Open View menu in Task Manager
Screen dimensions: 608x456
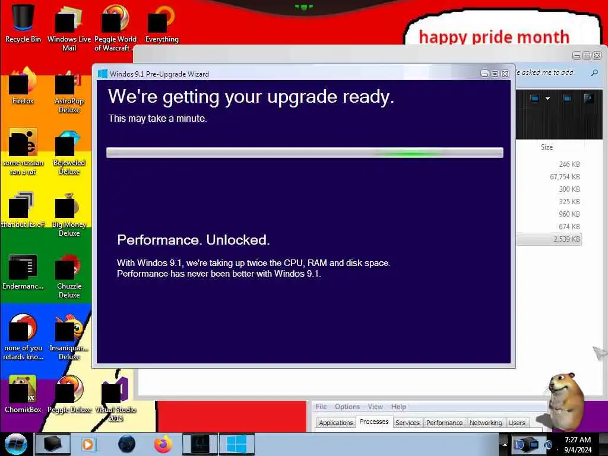(375, 406)
